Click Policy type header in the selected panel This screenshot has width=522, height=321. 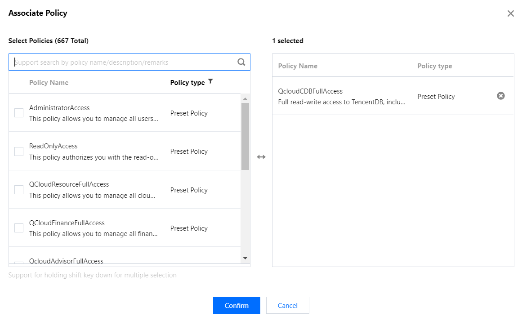pos(434,66)
